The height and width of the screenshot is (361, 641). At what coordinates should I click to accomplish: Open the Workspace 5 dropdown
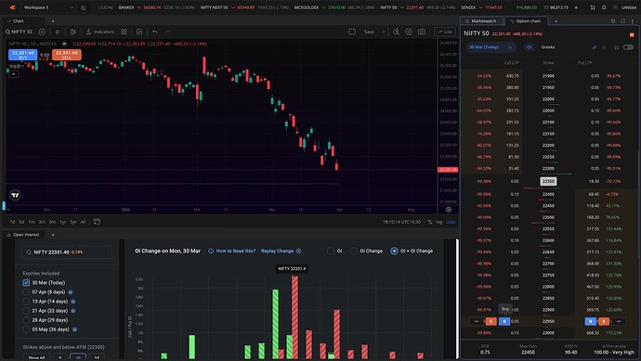point(48,7)
